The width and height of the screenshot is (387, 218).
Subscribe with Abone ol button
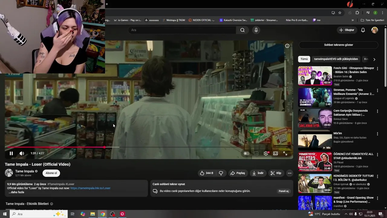point(51,173)
